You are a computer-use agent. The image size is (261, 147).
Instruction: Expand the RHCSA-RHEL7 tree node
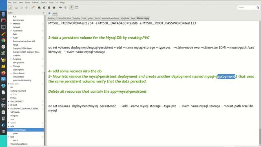(9, 102)
